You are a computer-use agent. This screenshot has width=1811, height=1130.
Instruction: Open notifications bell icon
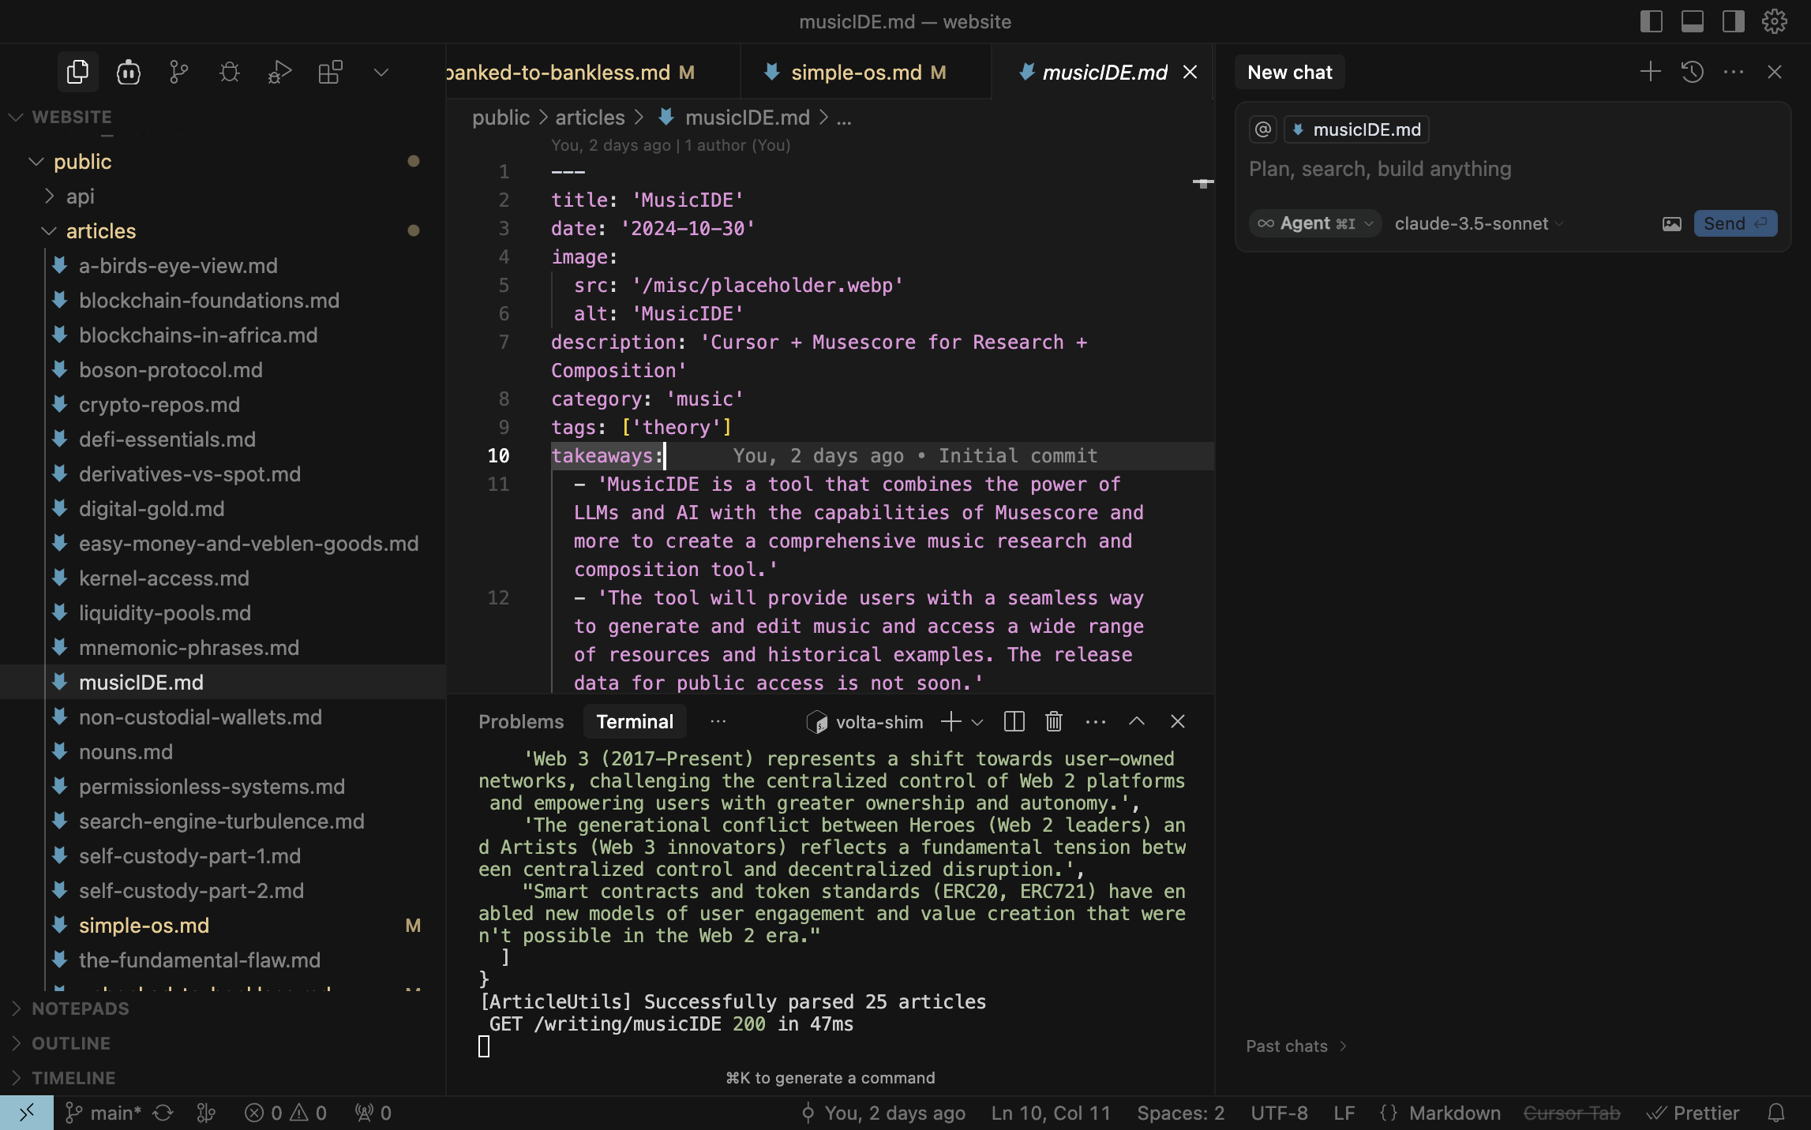1775,1113
